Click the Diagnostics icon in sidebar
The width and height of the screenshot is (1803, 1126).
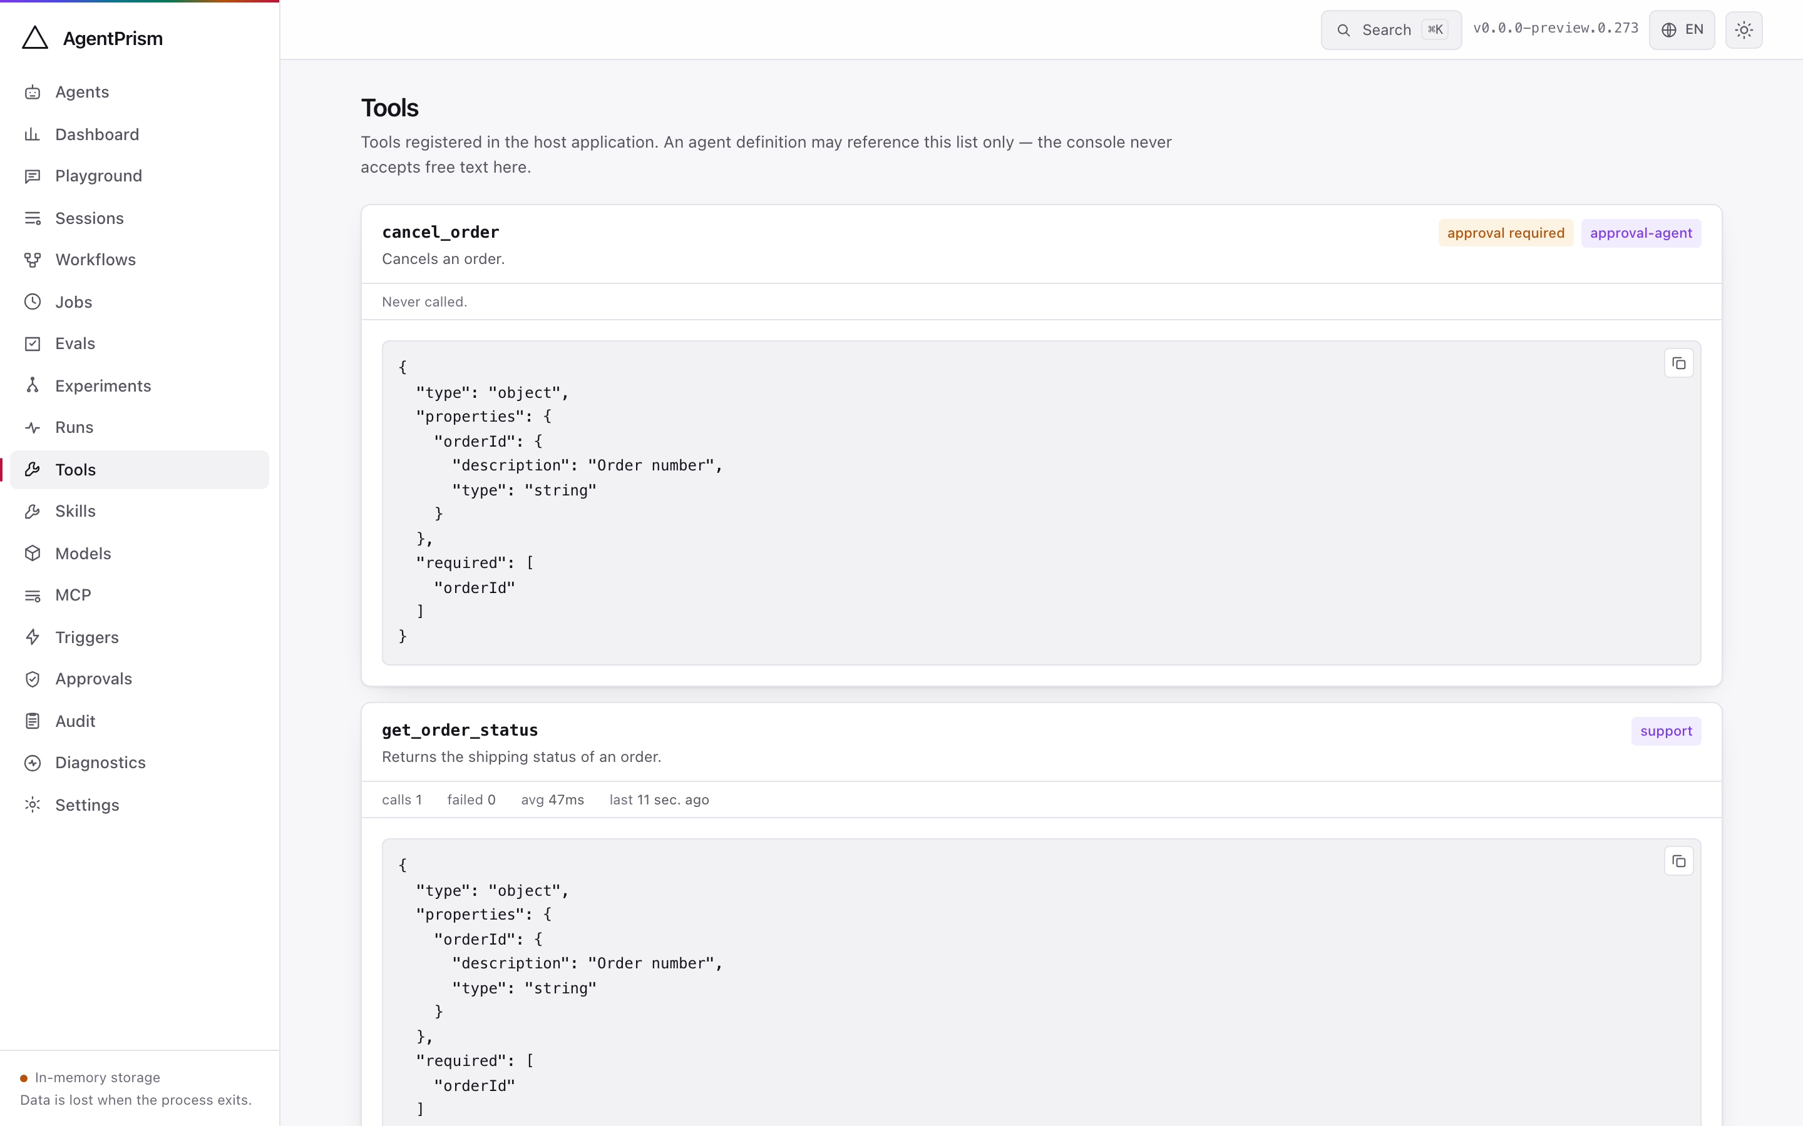[32, 763]
